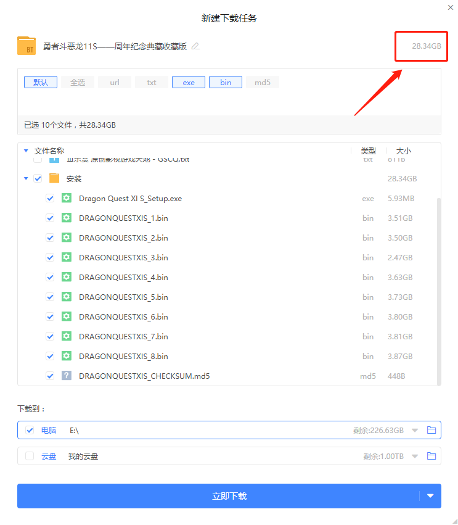
Task: Select the 全选 filter
Action: click(x=78, y=83)
